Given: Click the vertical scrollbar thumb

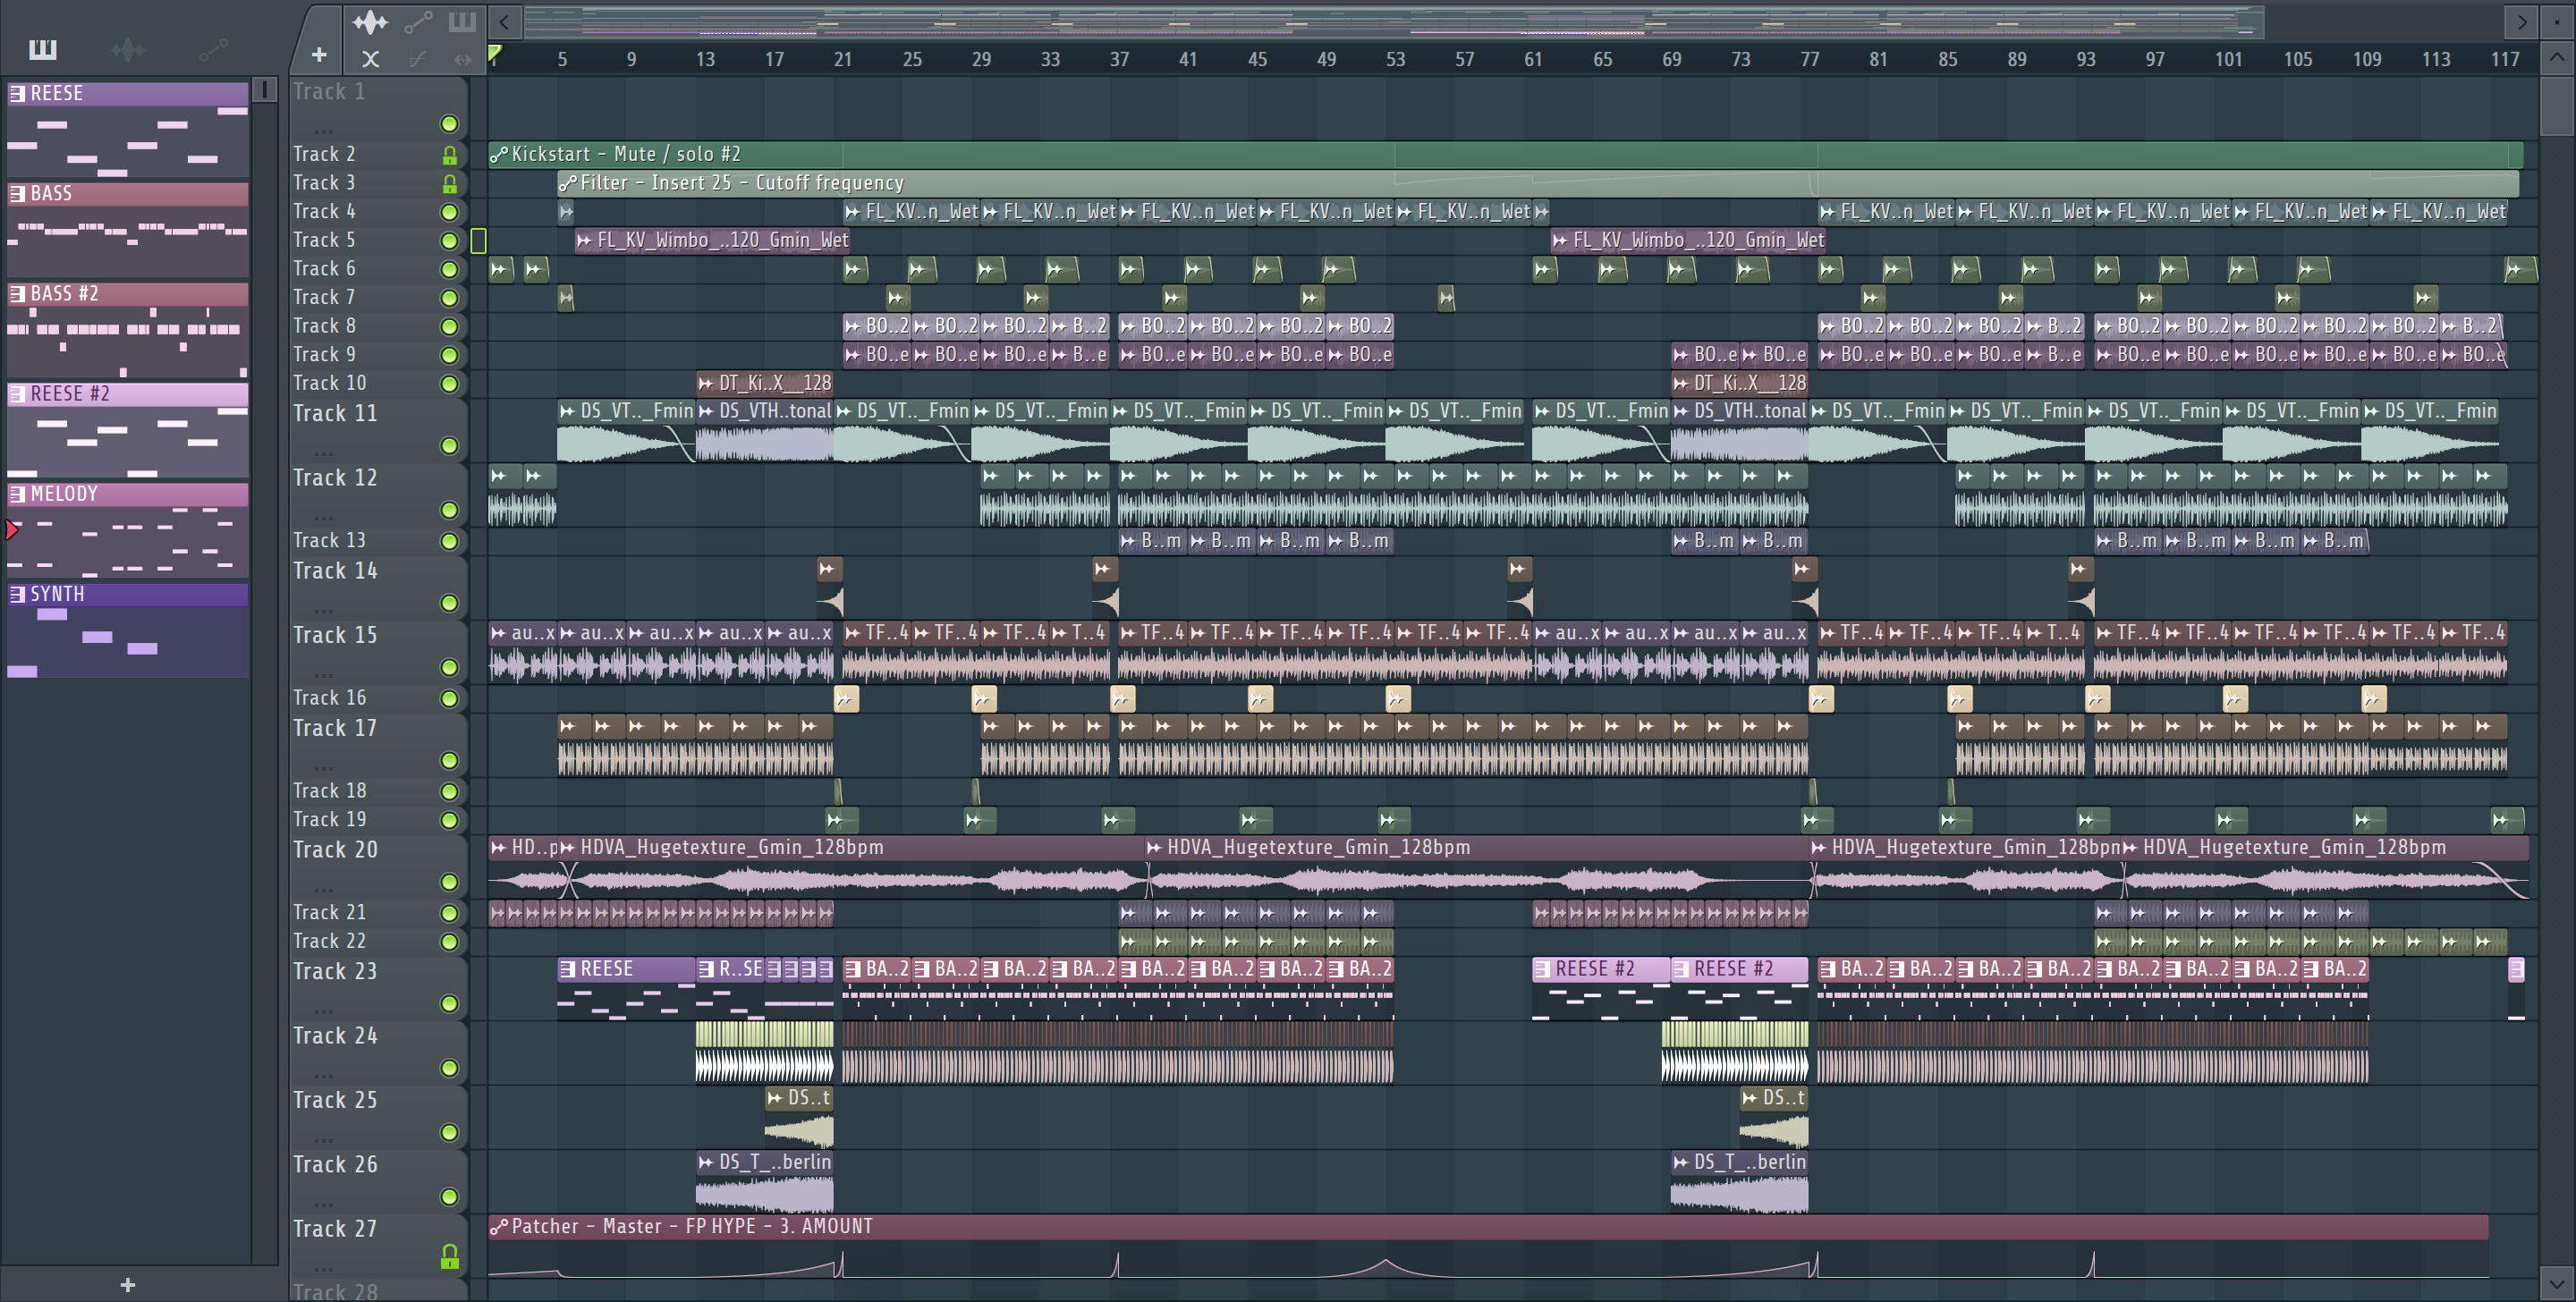Looking at the screenshot, I should coord(2556,106).
